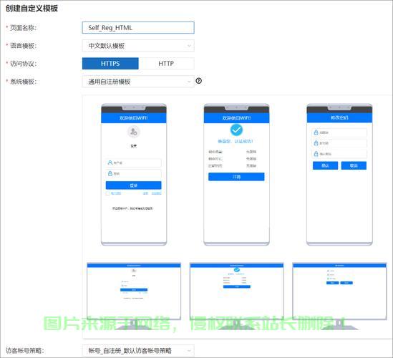Select the HTTP access protocol
Viewport: 393px width, 358px height.
coord(166,64)
